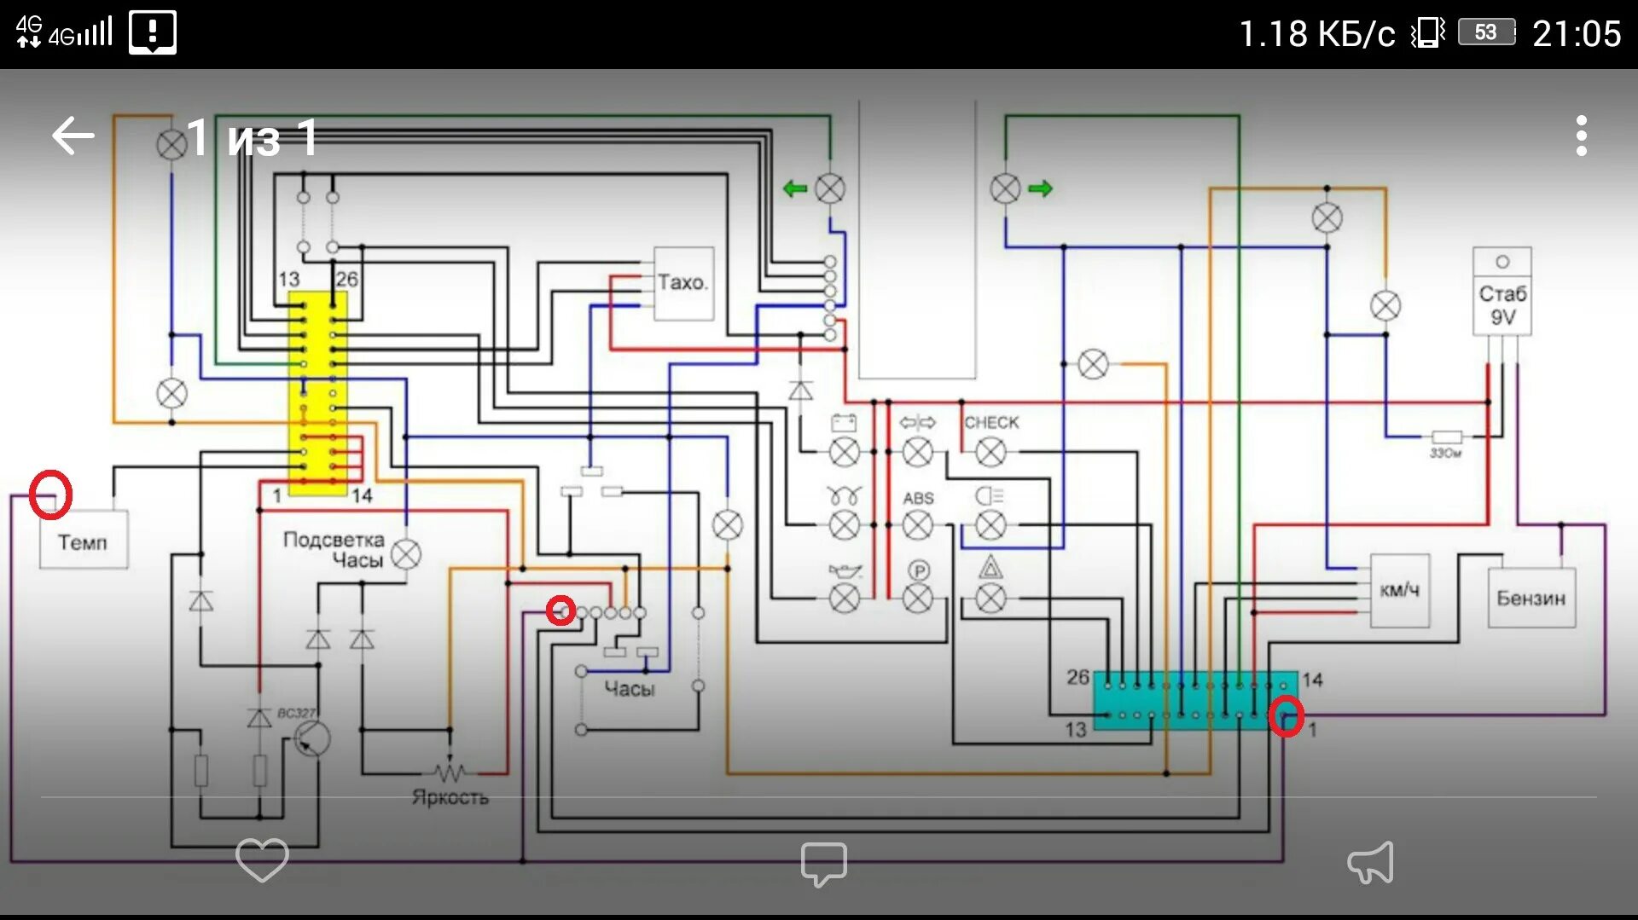
Task: Tap the yellow connector in the diagram
Action: click(x=318, y=393)
